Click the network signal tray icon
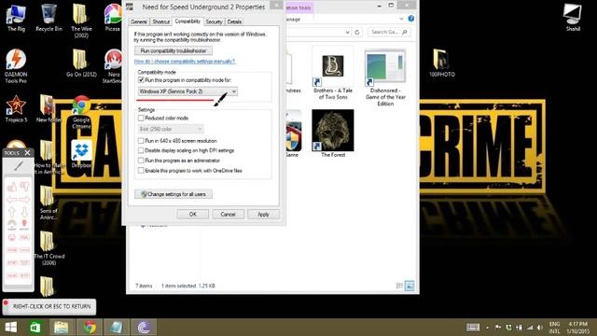This screenshot has height=336, width=597. click(530, 328)
